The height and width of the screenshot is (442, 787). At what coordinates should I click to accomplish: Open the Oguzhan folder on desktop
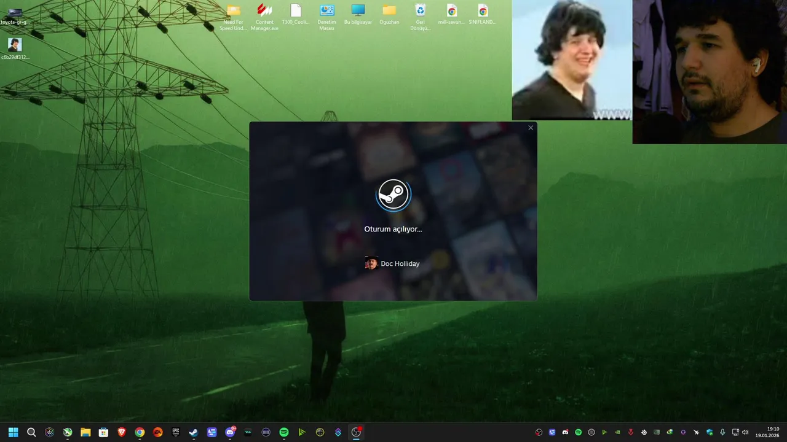(389, 15)
